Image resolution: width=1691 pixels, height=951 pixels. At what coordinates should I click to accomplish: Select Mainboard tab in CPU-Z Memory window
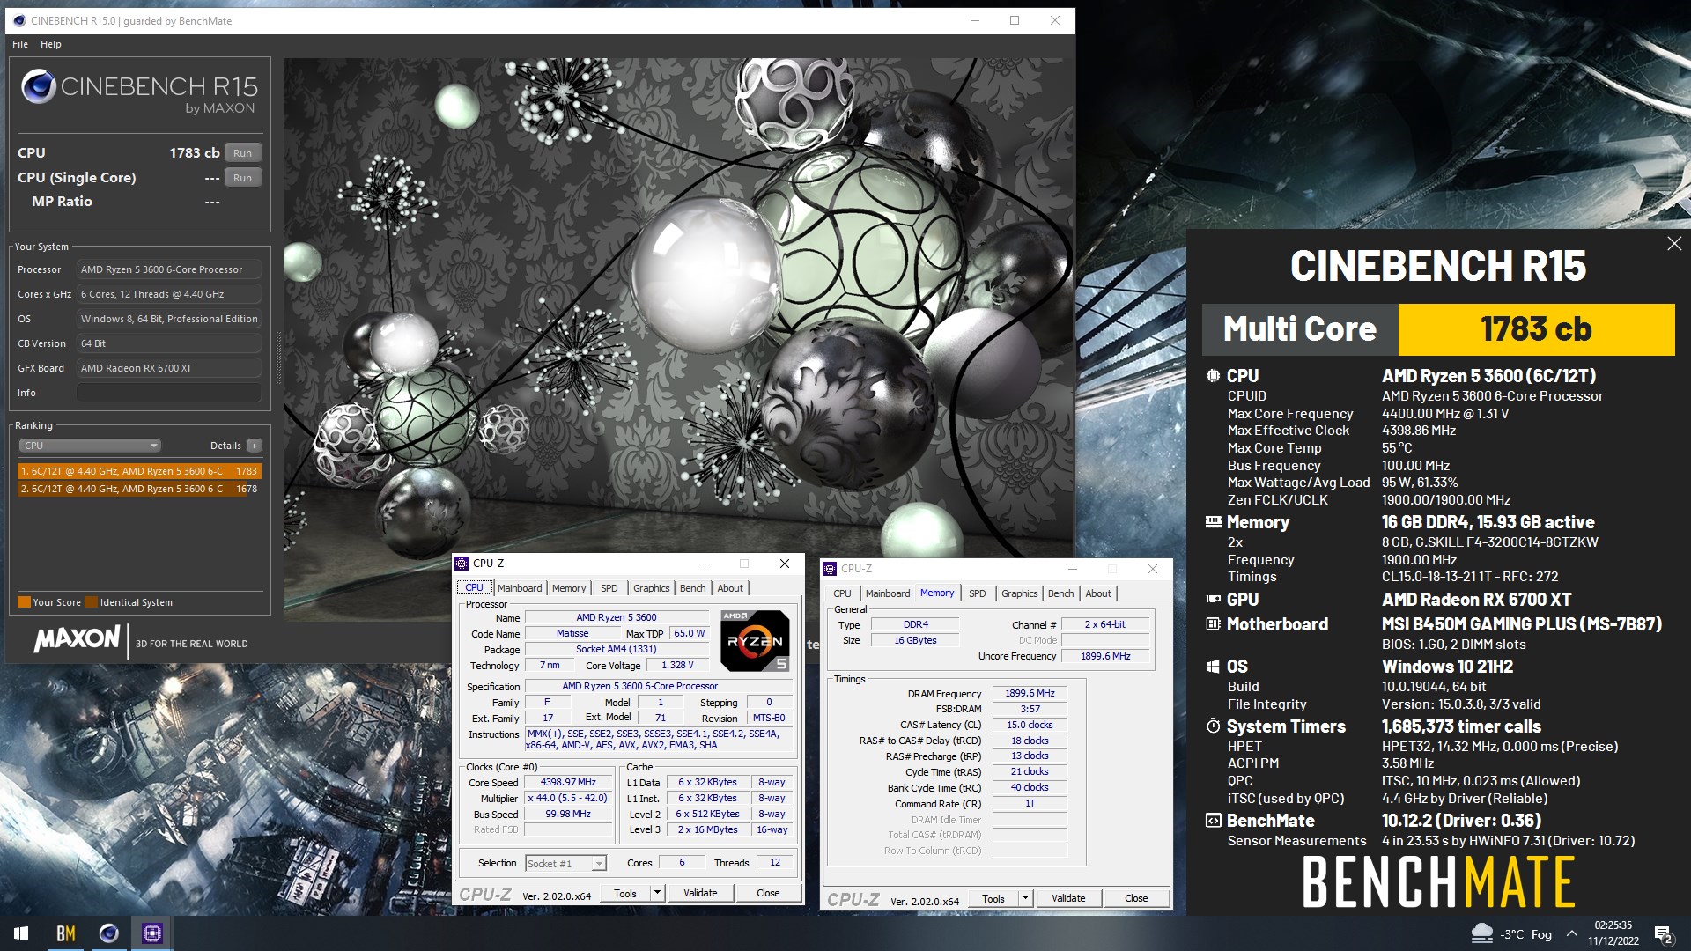(x=888, y=593)
